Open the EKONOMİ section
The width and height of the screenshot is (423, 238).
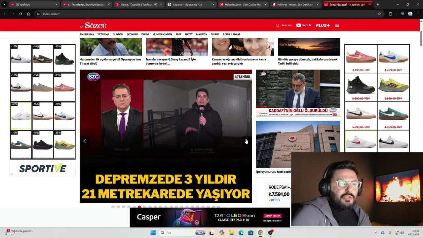(x=132, y=34)
